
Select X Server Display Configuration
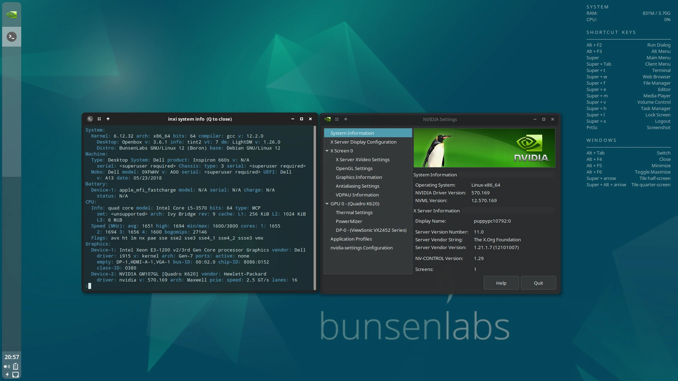363,142
